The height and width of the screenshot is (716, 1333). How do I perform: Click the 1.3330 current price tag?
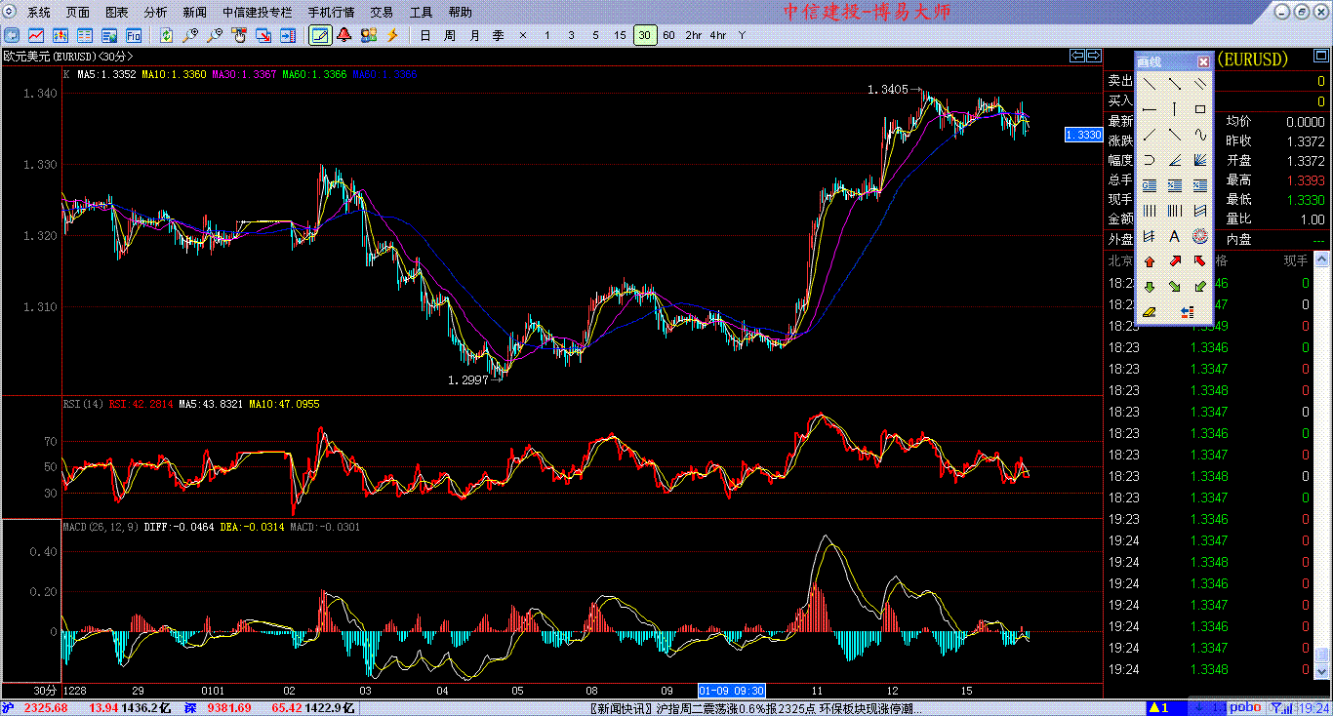click(x=1084, y=135)
